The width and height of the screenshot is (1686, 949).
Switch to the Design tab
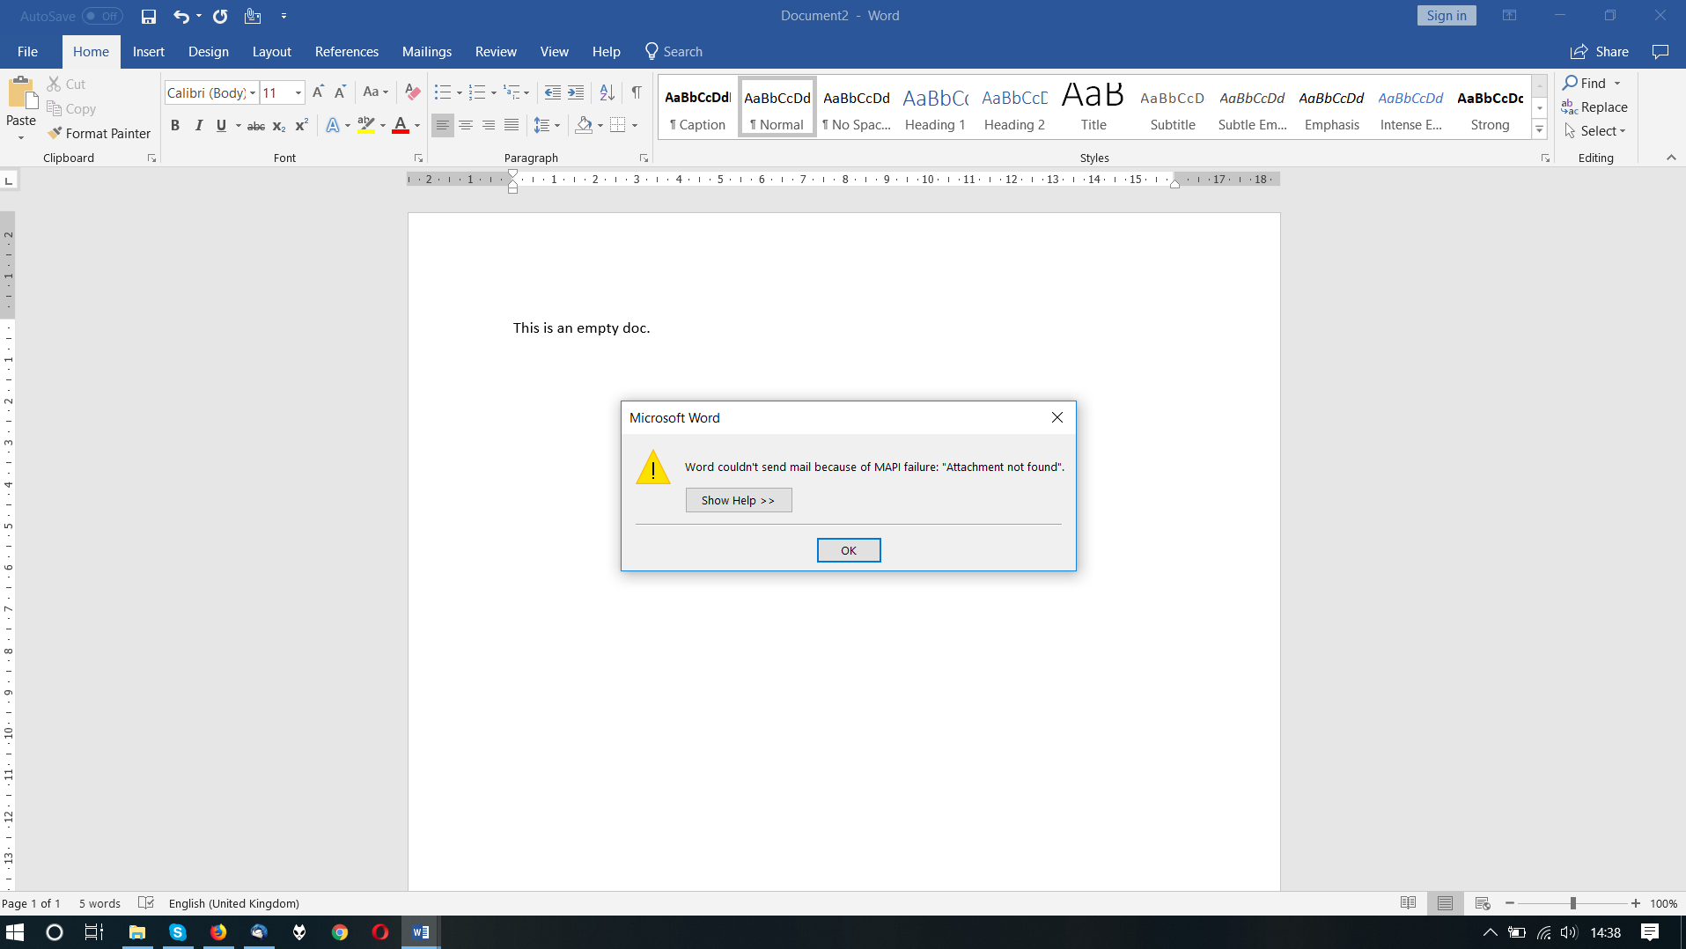[x=209, y=52]
